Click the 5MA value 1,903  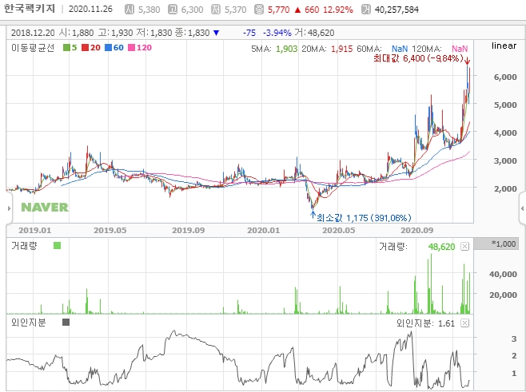(286, 49)
